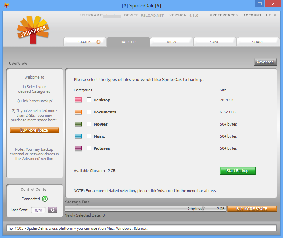The width and height of the screenshot is (283, 238).
Task: Click the VERSION: 4.8.0 label
Action: click(x=184, y=15)
